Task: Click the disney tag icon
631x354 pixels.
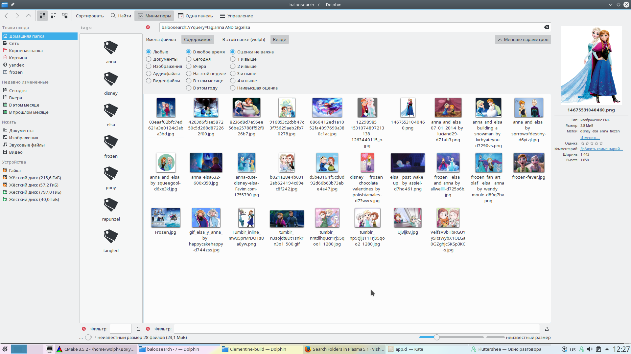Action: pos(111,79)
